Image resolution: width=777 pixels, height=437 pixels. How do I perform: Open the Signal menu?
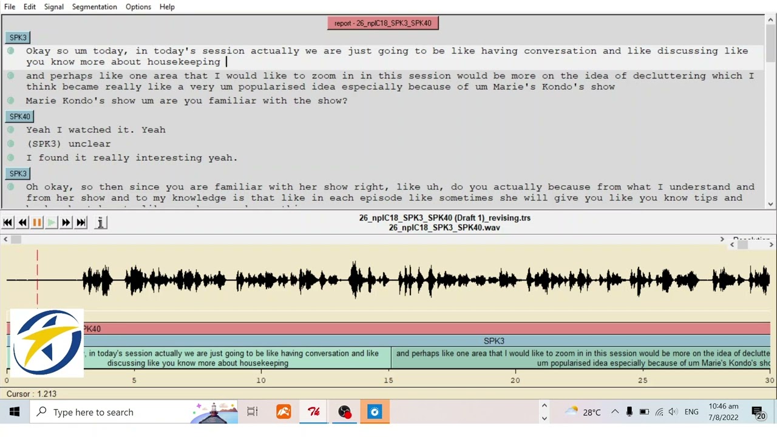click(x=54, y=7)
